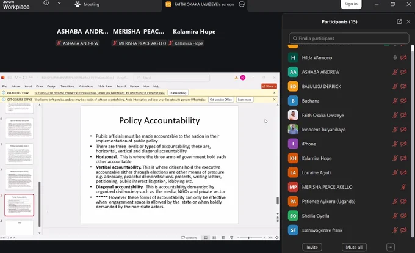Click the PowerPoint Redo icon
Screen dimensions: 415x253
point(24,78)
